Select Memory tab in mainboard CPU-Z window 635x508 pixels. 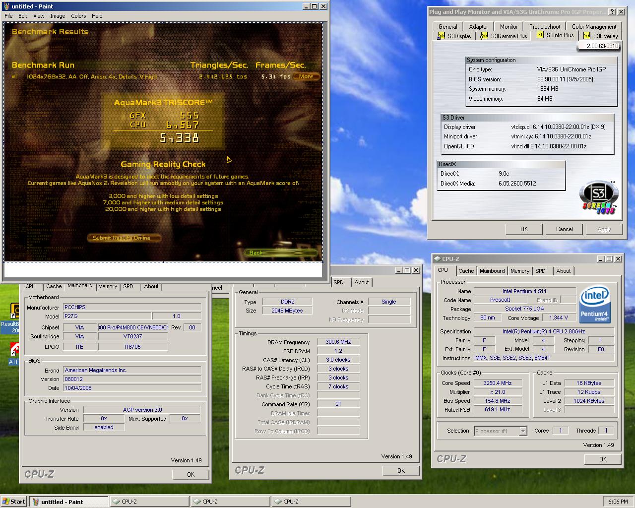108,286
